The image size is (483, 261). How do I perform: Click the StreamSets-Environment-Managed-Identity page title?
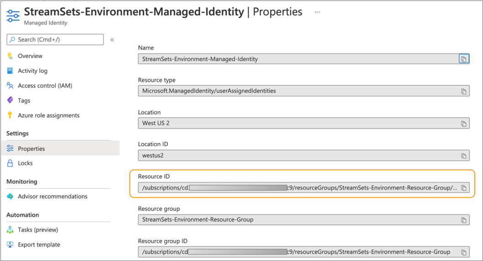[x=134, y=12]
